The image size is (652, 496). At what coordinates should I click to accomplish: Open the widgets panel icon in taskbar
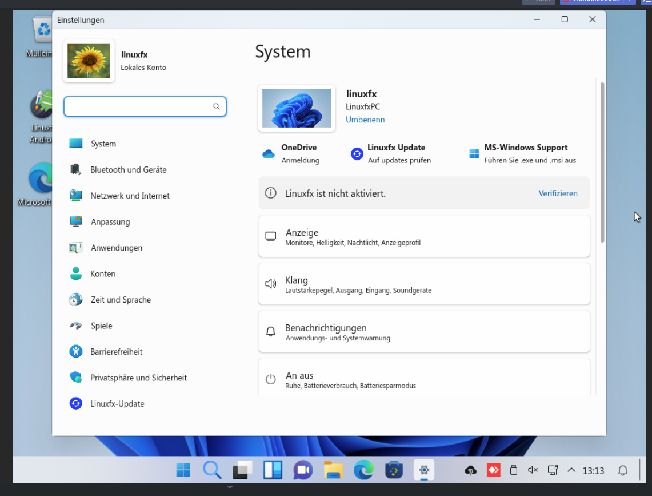[x=273, y=470]
